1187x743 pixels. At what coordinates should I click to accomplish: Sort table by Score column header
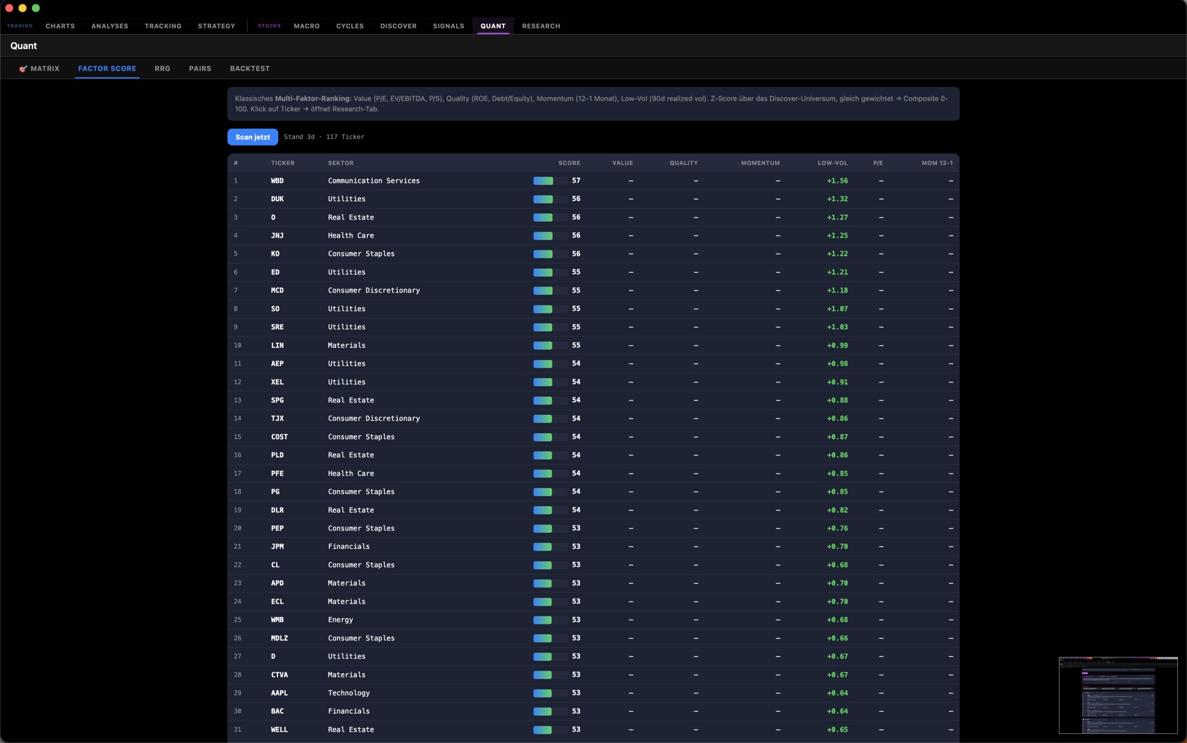click(569, 163)
